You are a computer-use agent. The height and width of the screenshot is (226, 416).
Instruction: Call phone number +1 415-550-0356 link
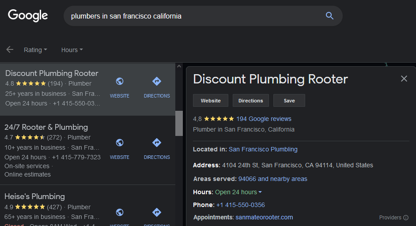click(x=241, y=205)
